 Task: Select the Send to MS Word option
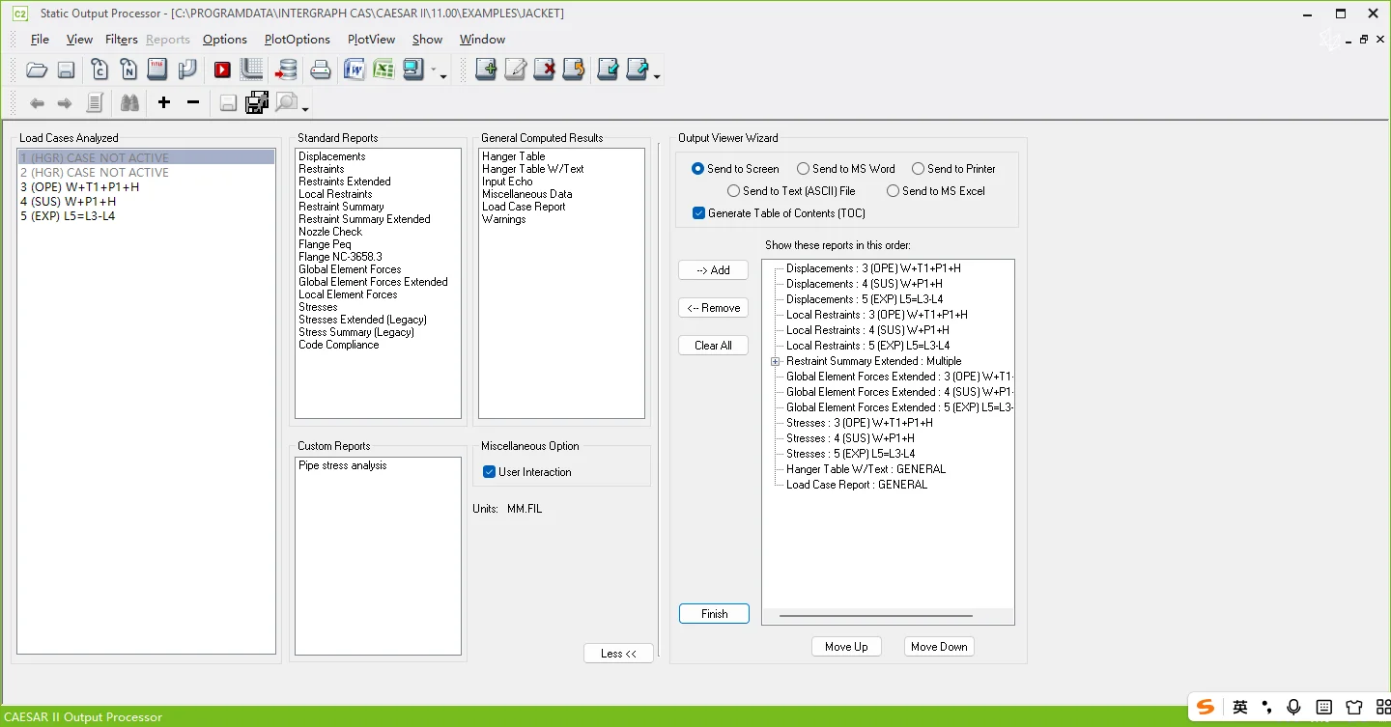pyautogui.click(x=804, y=169)
